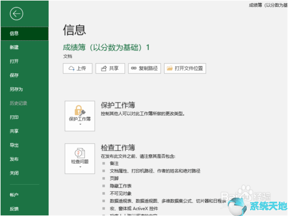This screenshot has width=288, height=216.
Task: Click the 备注 list item
Action: (114, 163)
